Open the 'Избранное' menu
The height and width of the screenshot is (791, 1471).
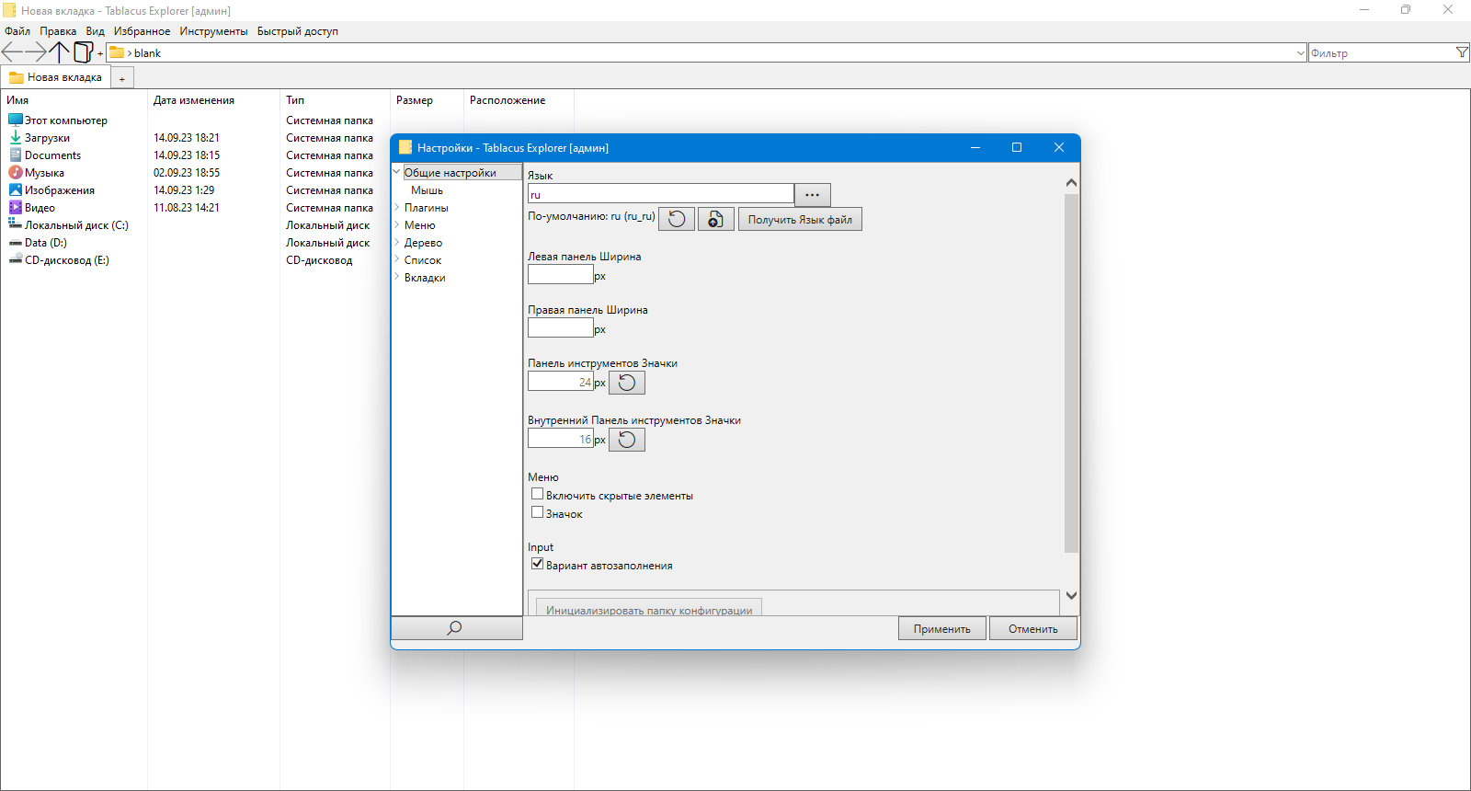(142, 31)
